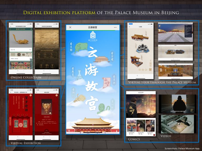Open hamburger menu in online collection screen
The height and width of the screenshot is (151, 202).
click(11, 29)
